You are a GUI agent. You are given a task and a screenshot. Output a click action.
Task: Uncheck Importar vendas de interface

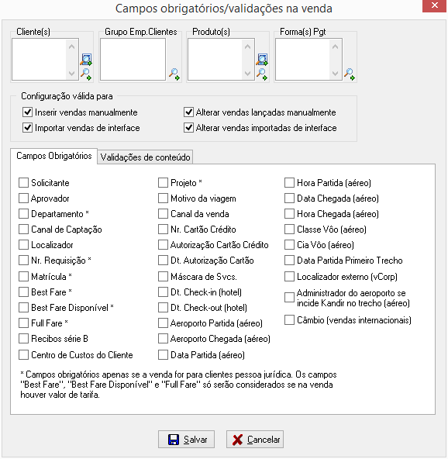(x=27, y=128)
